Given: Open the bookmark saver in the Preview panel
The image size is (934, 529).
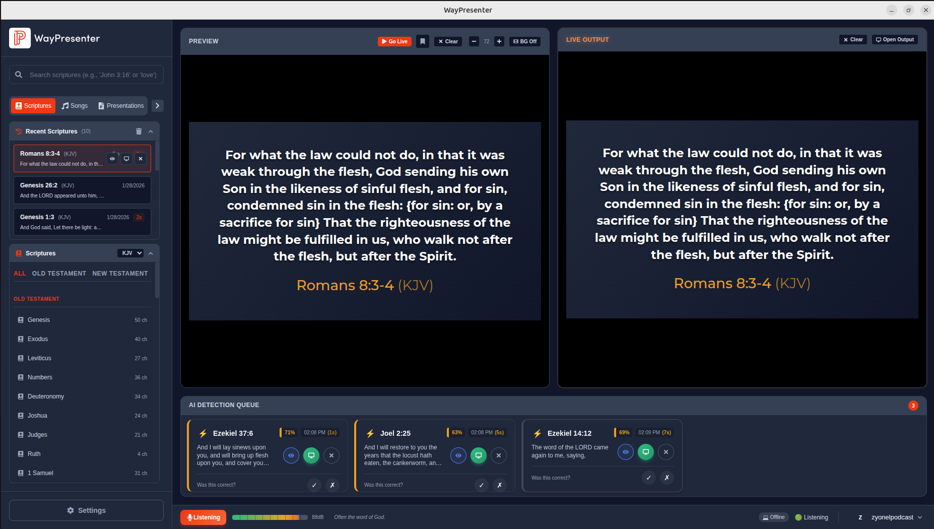Looking at the screenshot, I should pyautogui.click(x=422, y=41).
